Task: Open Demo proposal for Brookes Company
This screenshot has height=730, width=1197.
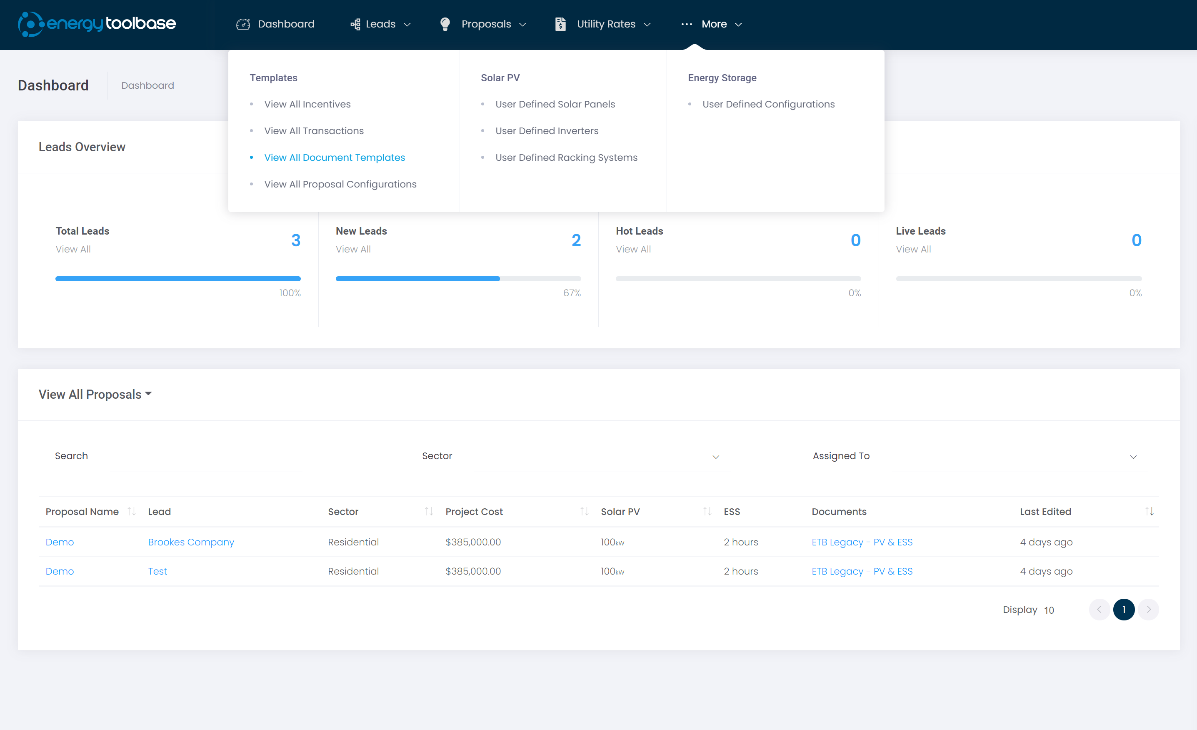Action: (60, 542)
